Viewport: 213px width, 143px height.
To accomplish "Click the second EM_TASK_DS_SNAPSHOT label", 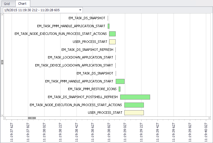I will (95, 73).
